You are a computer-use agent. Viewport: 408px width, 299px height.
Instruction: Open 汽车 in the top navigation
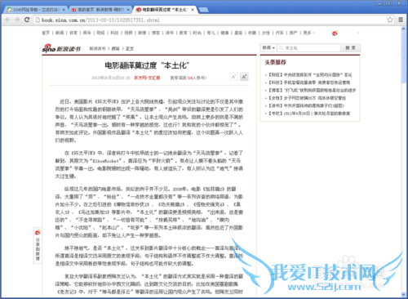[280, 33]
